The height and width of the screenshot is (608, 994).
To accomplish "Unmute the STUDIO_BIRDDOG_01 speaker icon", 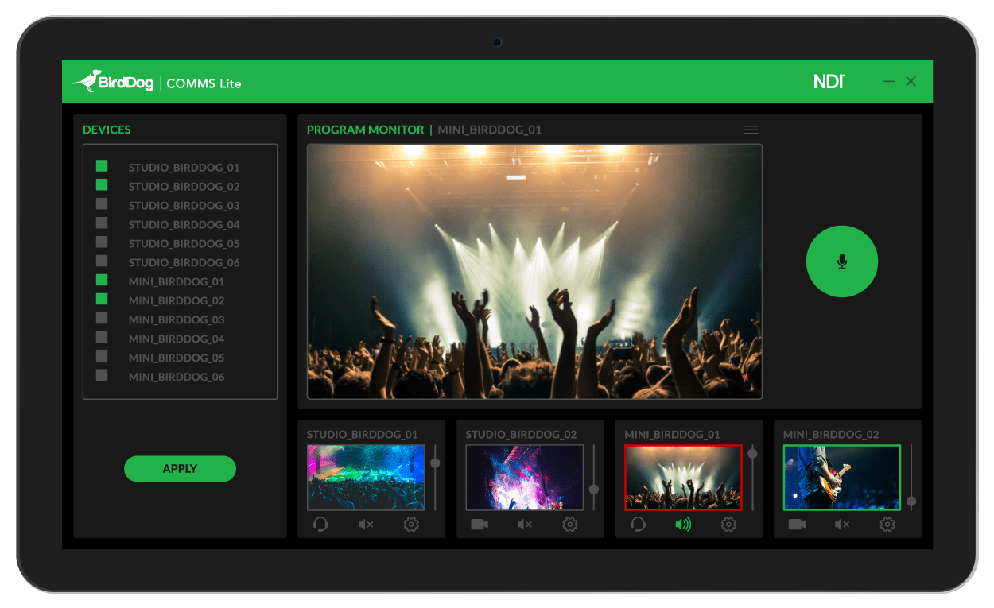I will [366, 525].
